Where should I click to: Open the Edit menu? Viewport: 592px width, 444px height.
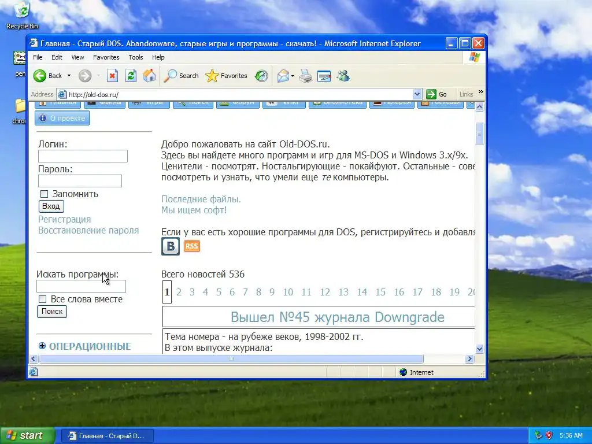(57, 57)
